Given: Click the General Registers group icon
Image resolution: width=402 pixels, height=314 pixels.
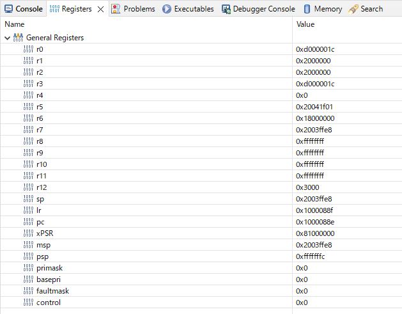Looking at the screenshot, I should (x=18, y=38).
